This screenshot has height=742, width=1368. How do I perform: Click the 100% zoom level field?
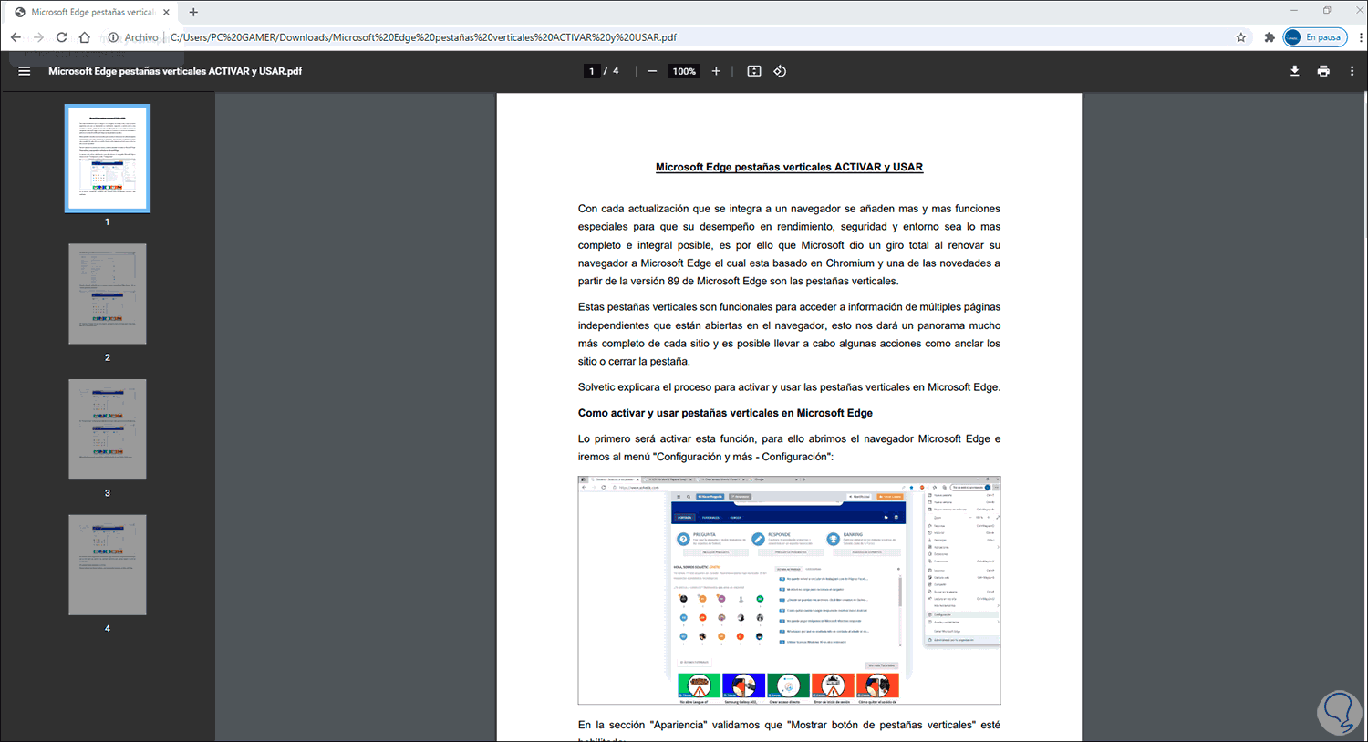684,71
